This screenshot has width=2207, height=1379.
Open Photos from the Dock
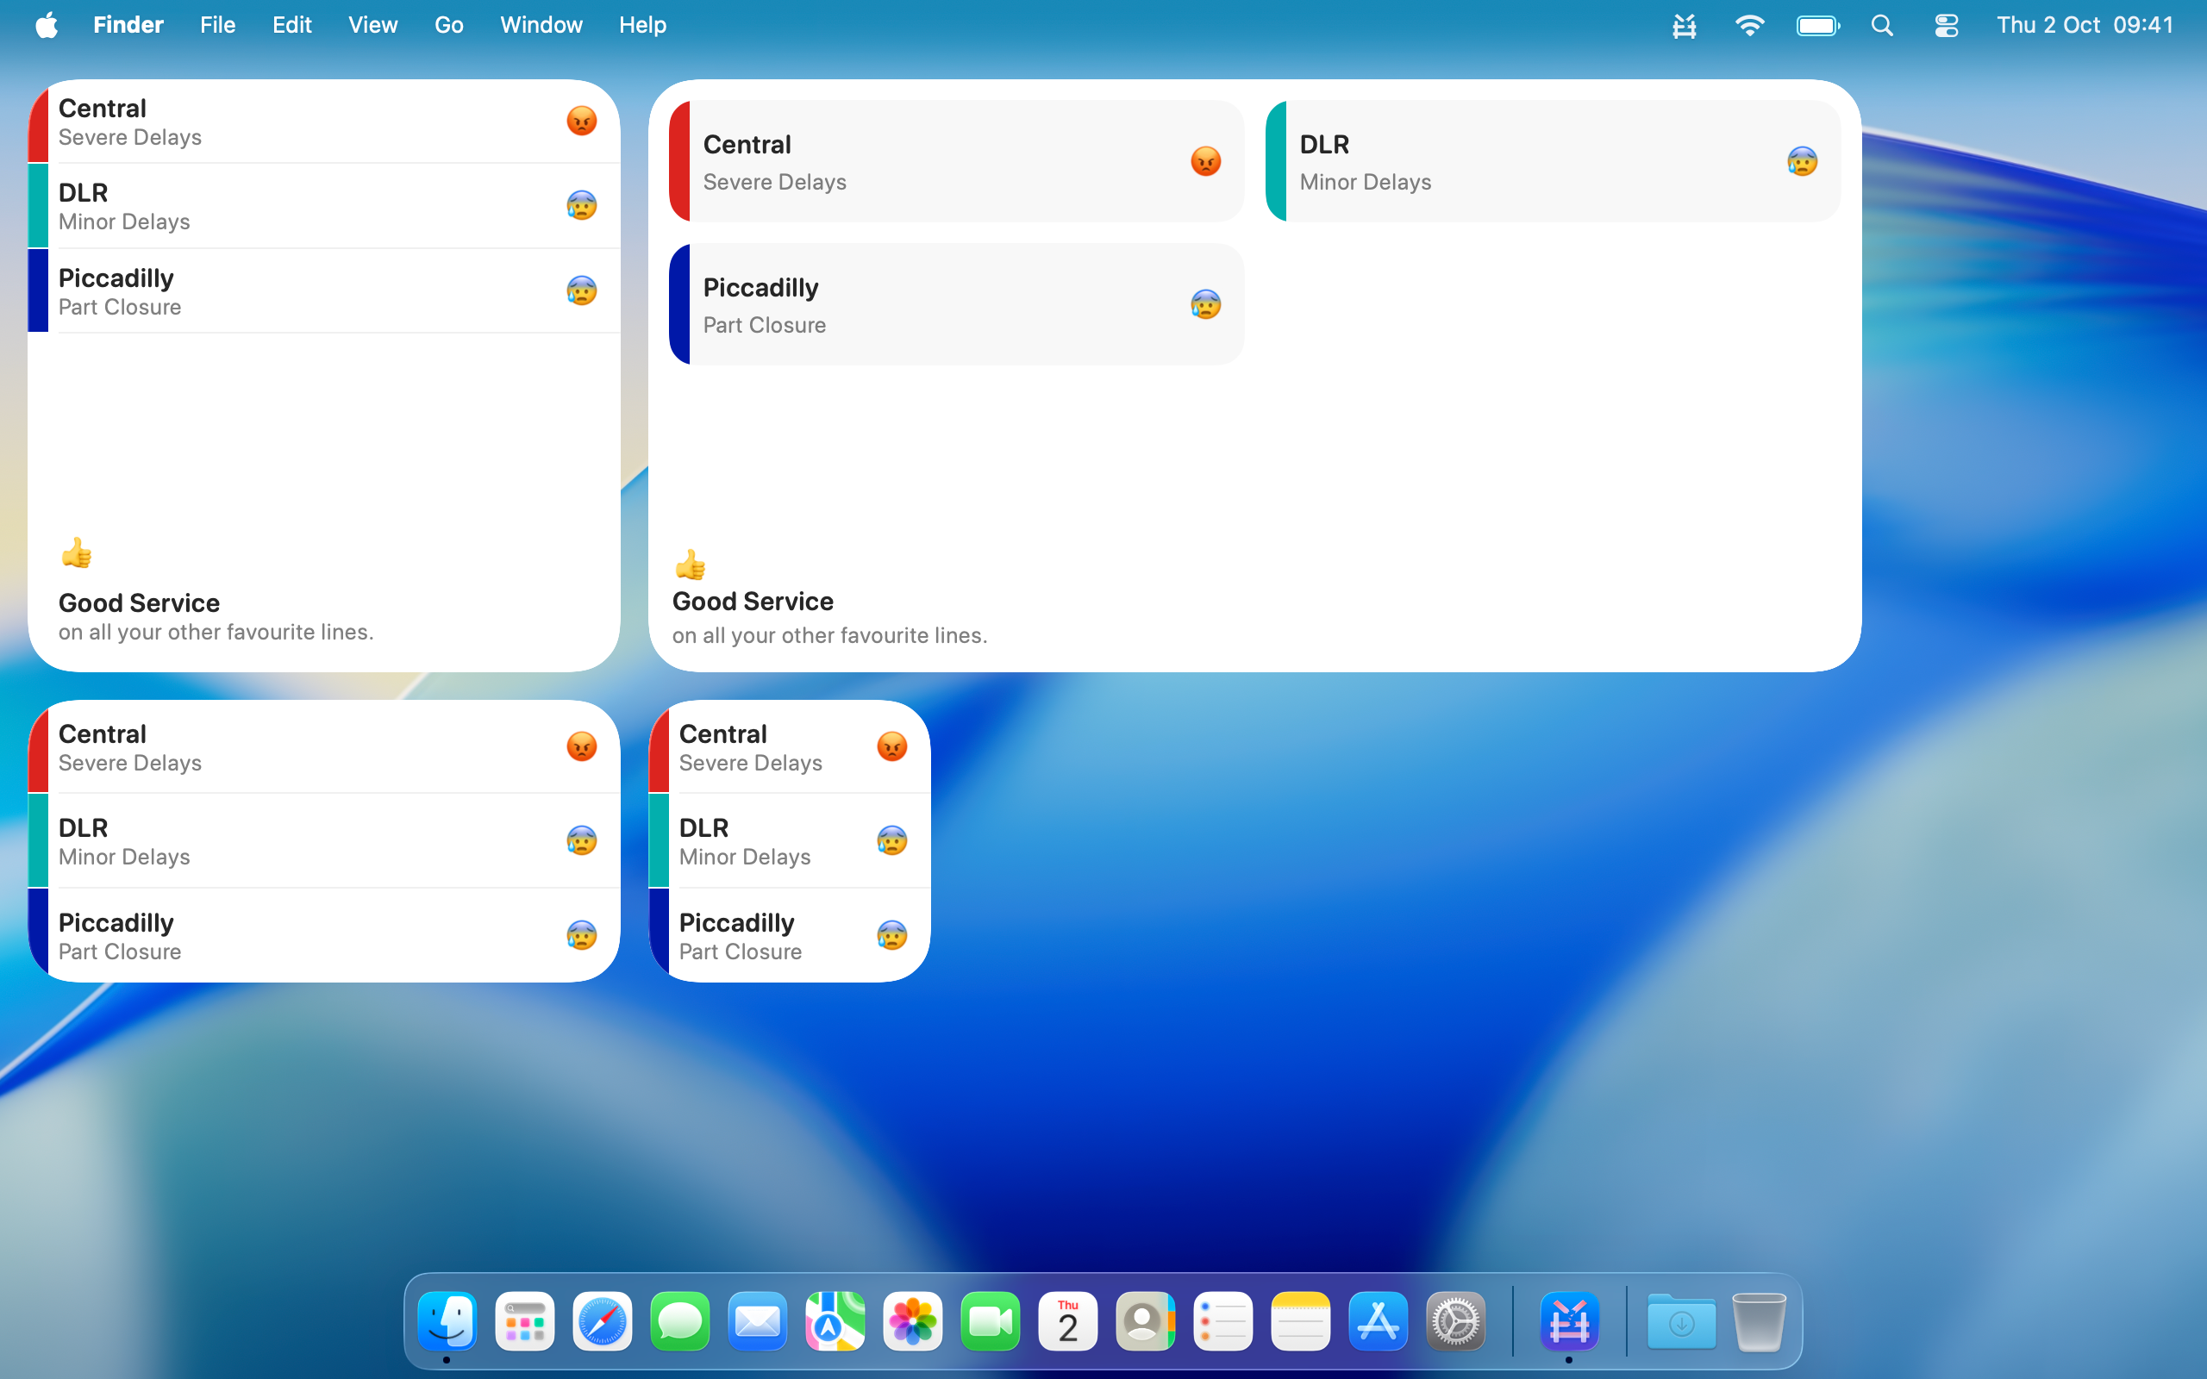click(912, 1320)
